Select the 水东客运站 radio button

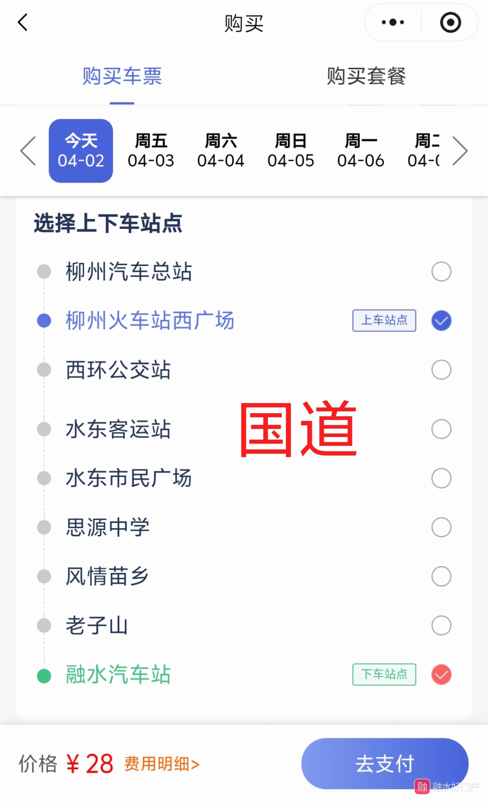441,429
